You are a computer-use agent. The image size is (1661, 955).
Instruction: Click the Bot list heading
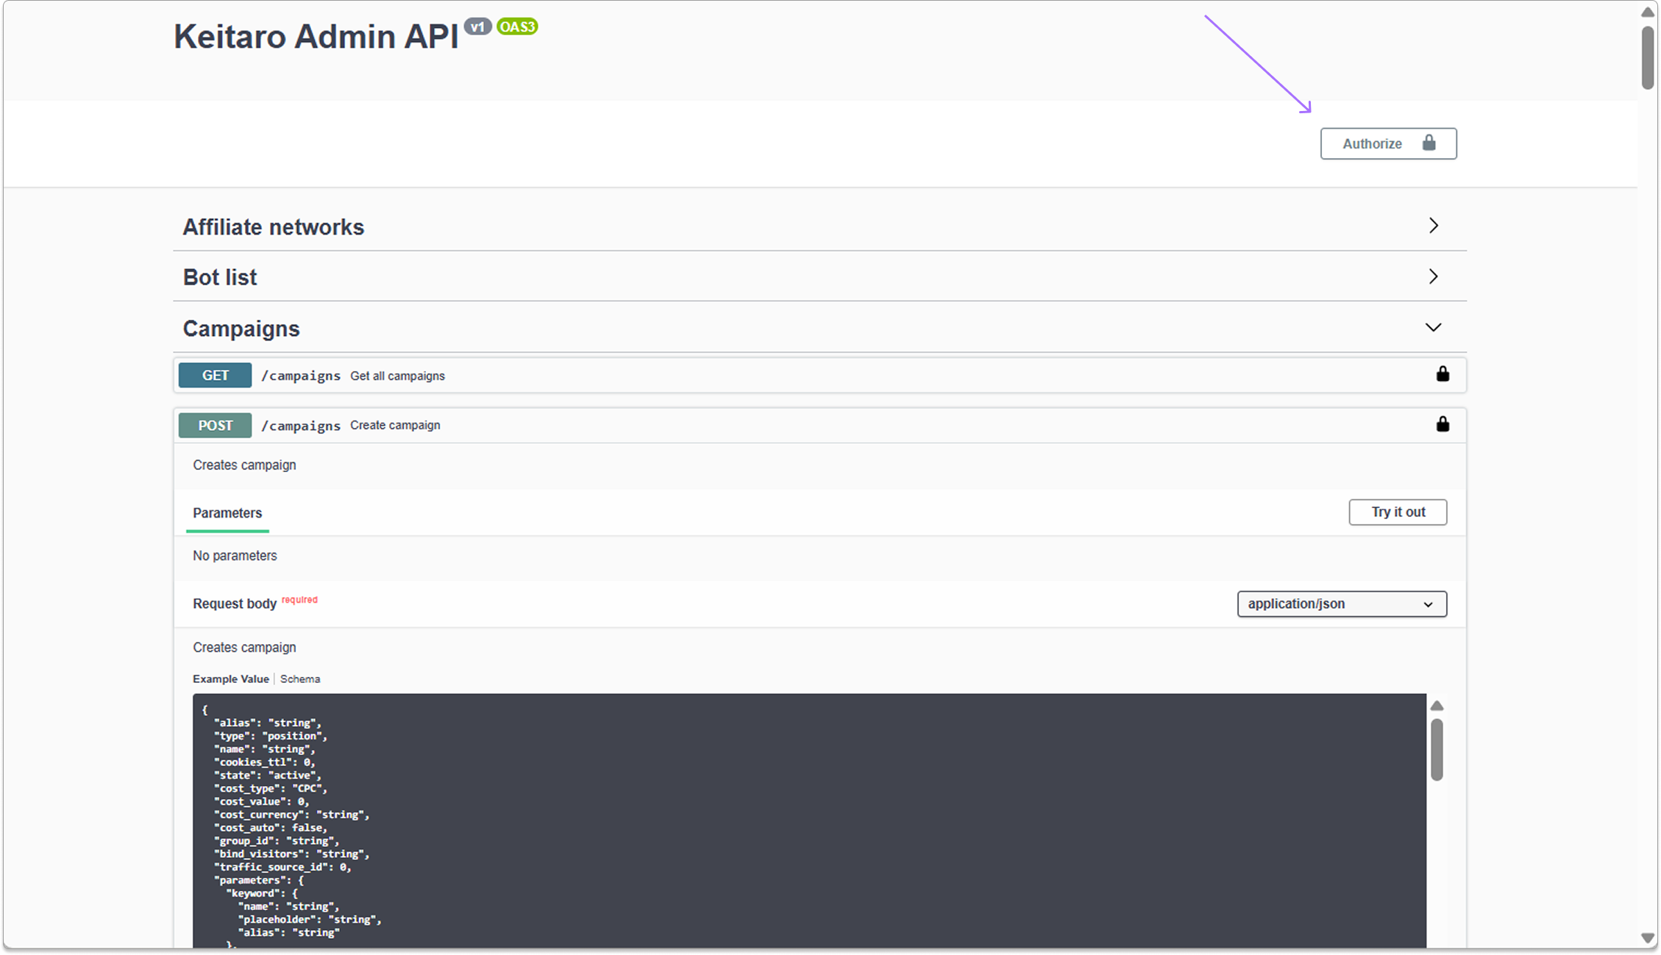pyautogui.click(x=220, y=277)
